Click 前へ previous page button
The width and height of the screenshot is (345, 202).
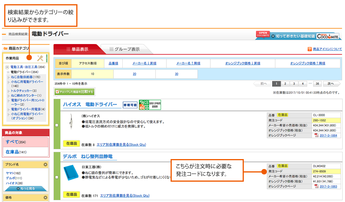tap(262, 84)
